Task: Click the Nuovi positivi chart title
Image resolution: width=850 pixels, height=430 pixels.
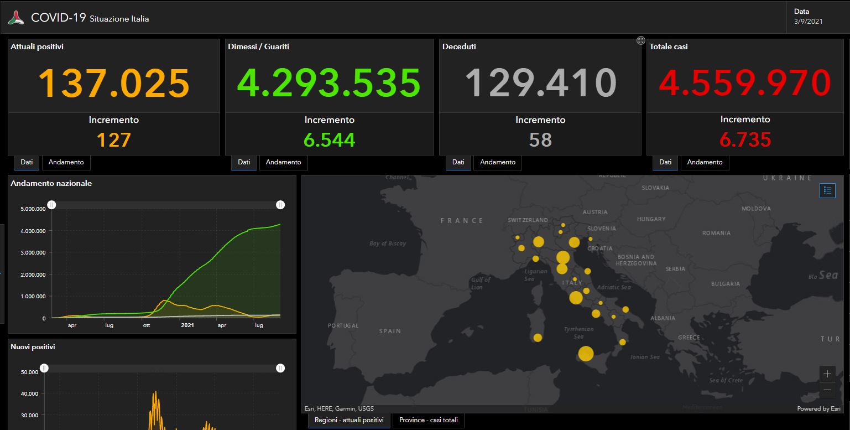Action: coord(33,347)
